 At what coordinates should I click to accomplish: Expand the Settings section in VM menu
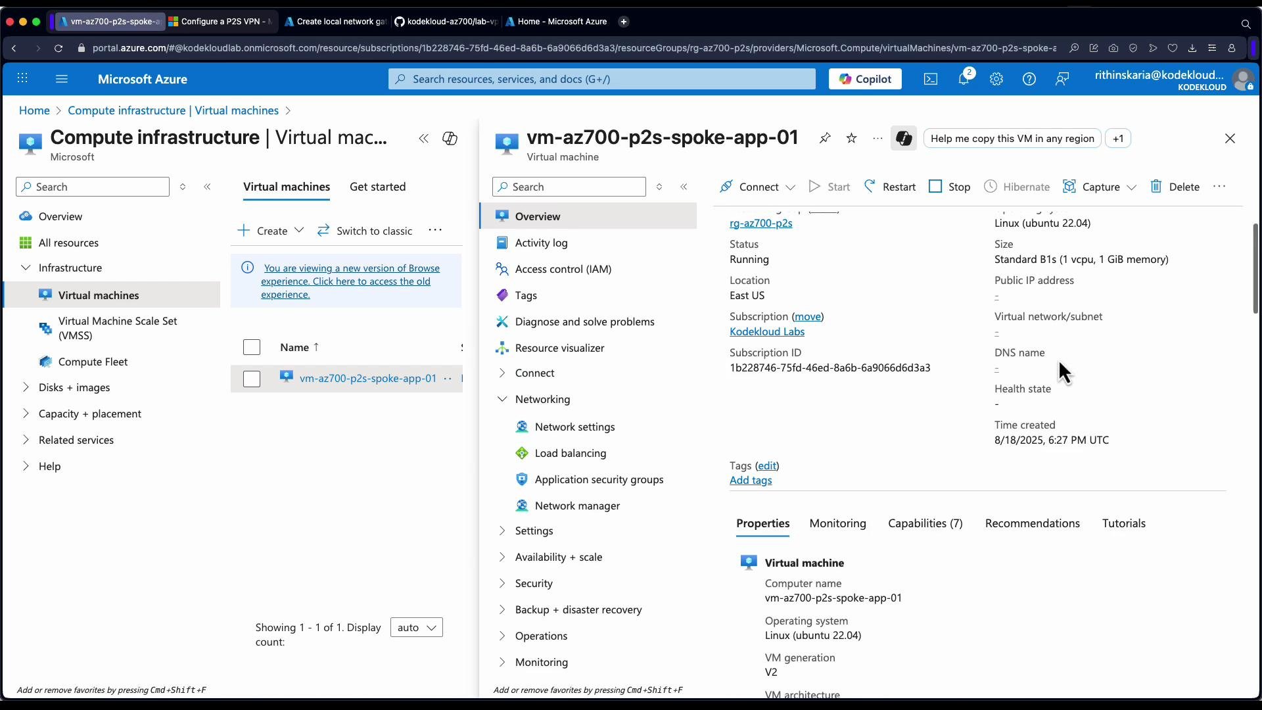click(502, 531)
